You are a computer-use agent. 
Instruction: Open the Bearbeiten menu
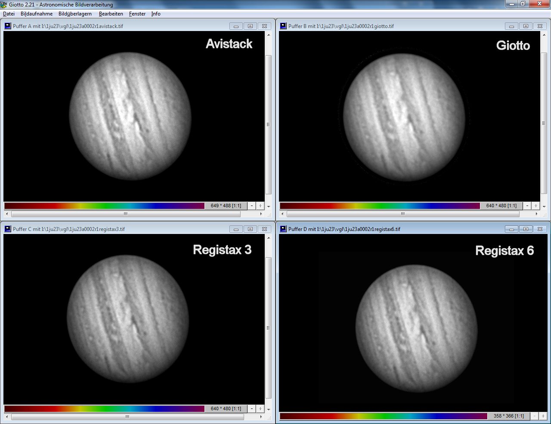[111, 14]
